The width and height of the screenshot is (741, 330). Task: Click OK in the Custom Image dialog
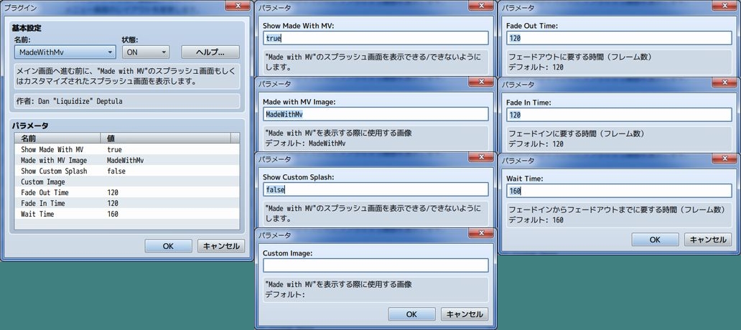[x=411, y=314]
